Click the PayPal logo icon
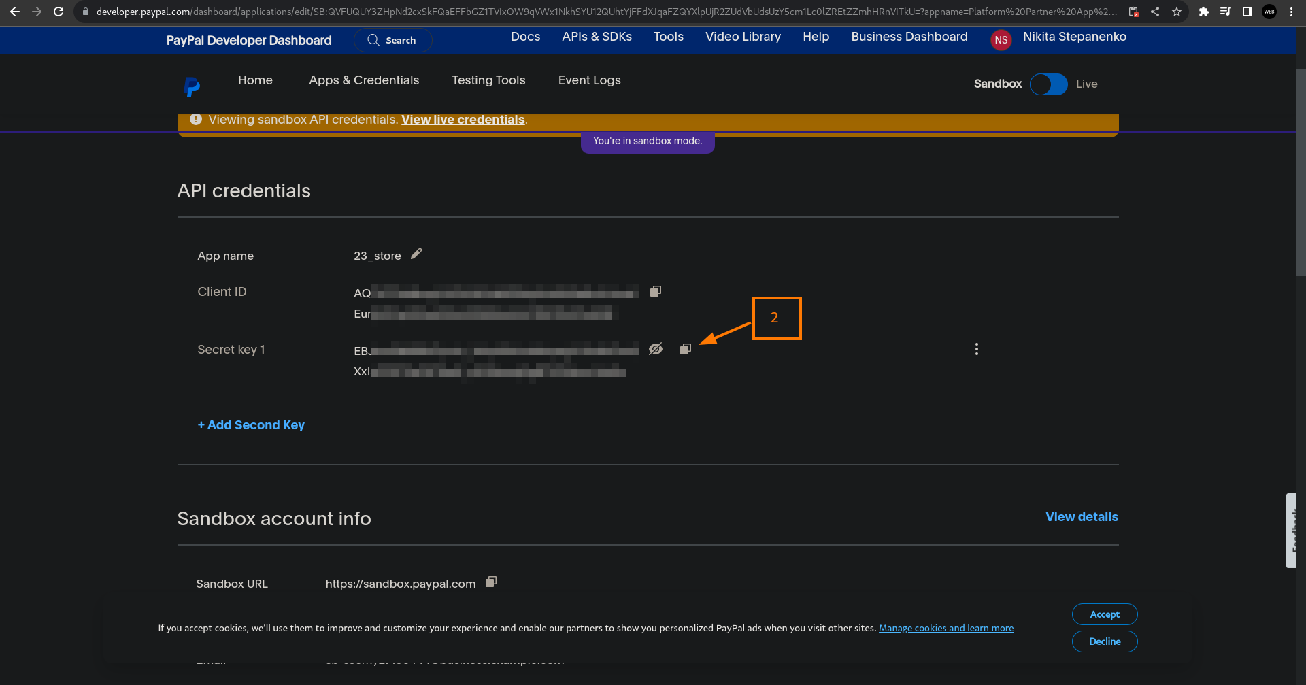Screen dimensions: 1306x685 192,86
